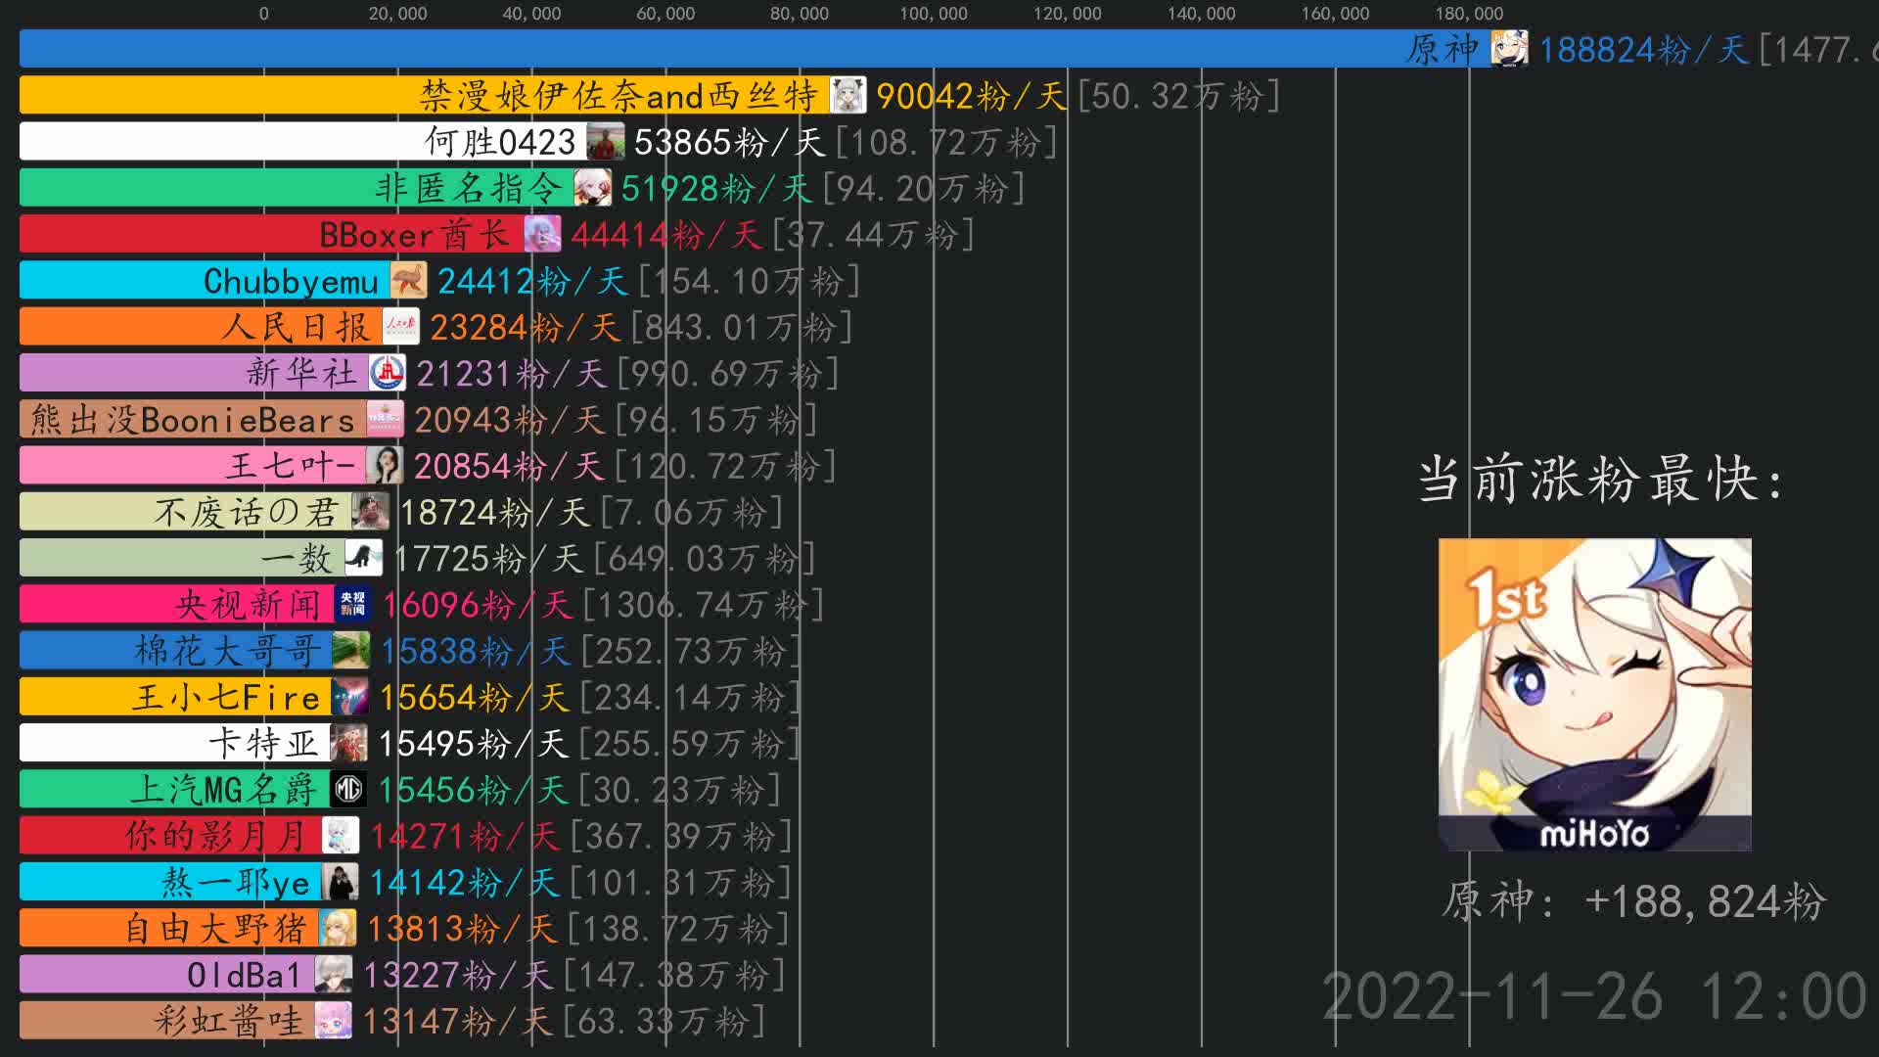Screen dimensions: 1879x1057
Task: Click the 人民日报 name label
Action: point(296,327)
